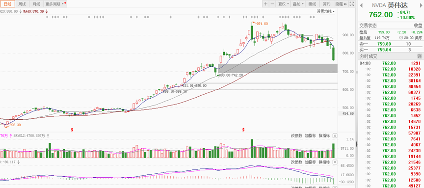Zoom in chart with plus icon
Screen dimensions: 424x188
coord(265,4)
